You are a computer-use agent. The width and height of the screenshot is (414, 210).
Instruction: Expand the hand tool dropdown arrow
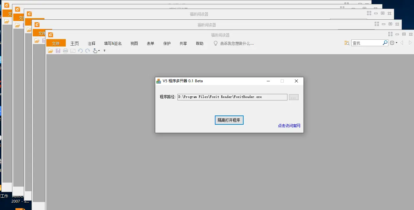pyautogui.click(x=99, y=51)
